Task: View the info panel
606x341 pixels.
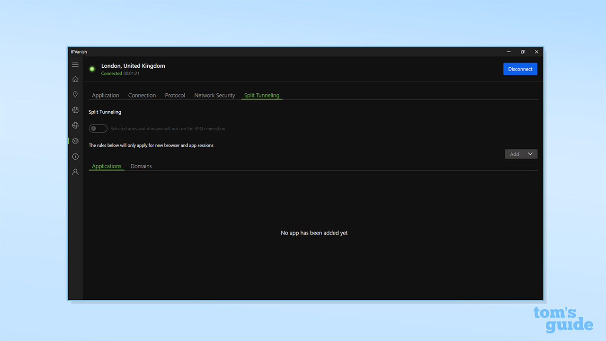Action: pyautogui.click(x=75, y=156)
